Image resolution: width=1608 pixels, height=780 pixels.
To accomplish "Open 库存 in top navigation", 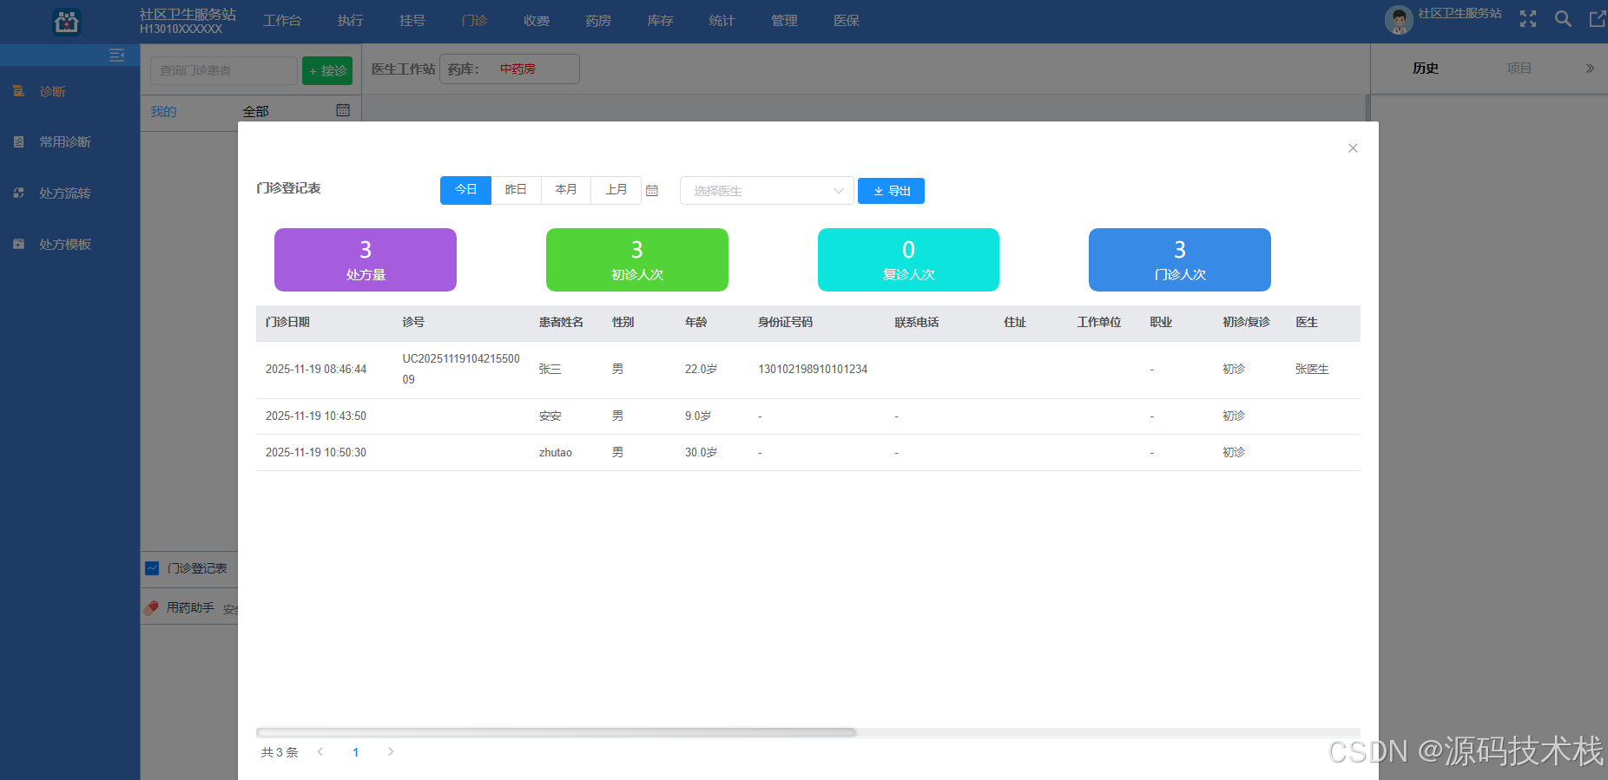I will [x=661, y=20].
